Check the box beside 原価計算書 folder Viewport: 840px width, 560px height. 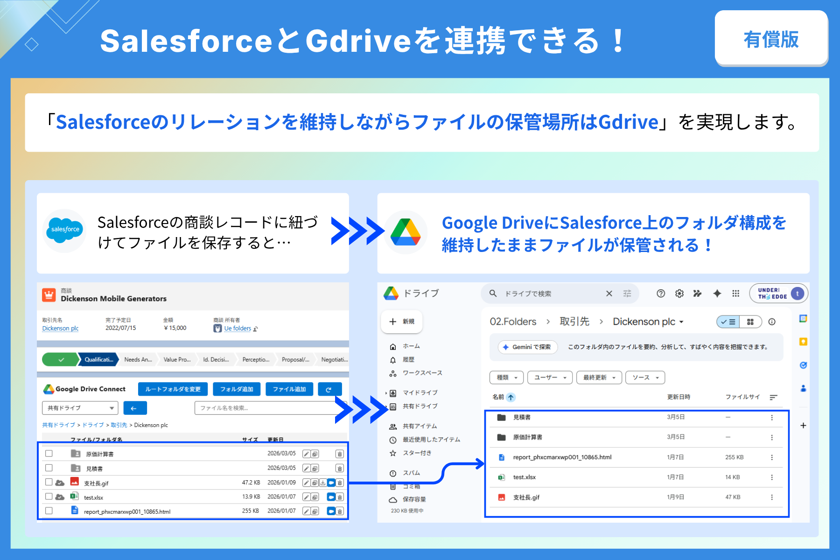coord(49,454)
